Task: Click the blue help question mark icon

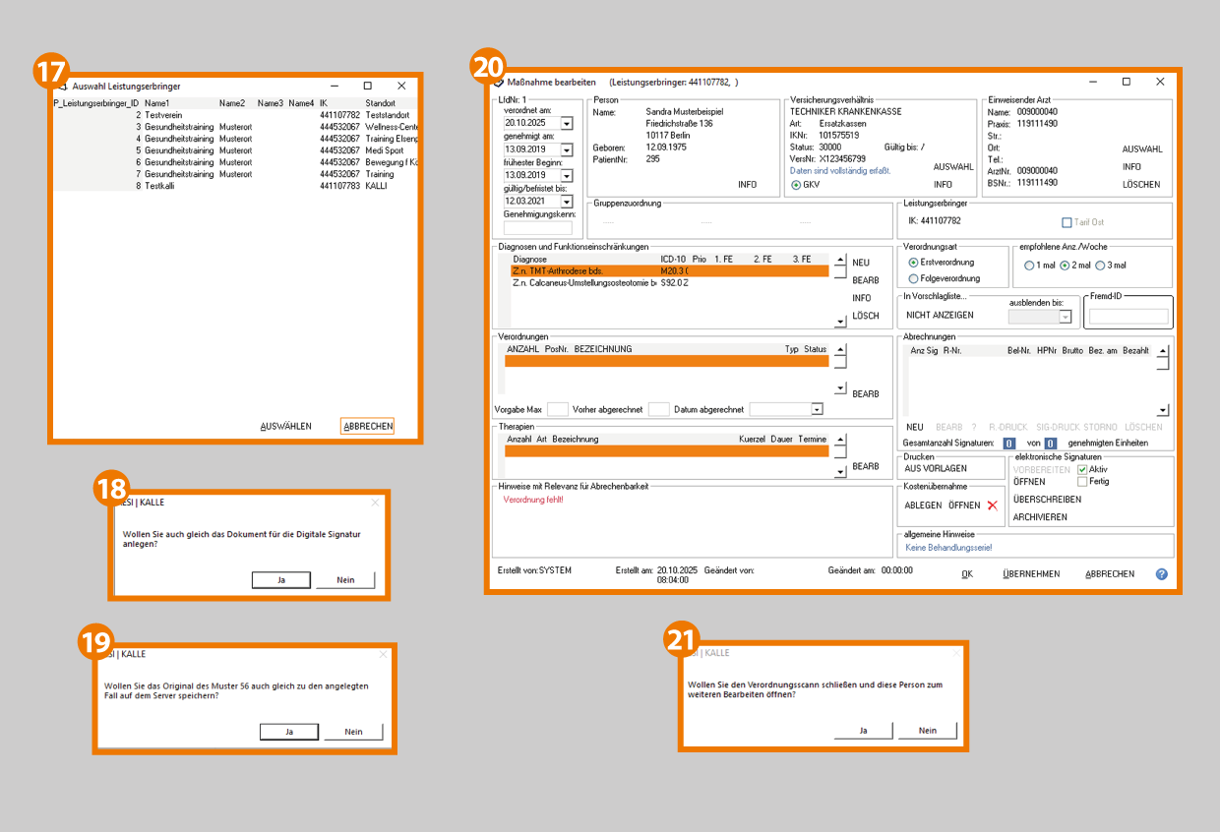Action: coord(1162,574)
